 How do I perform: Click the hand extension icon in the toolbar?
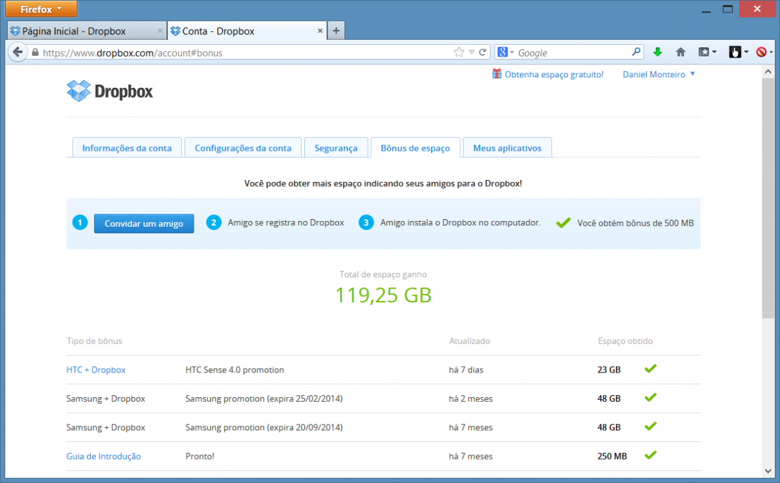(735, 52)
